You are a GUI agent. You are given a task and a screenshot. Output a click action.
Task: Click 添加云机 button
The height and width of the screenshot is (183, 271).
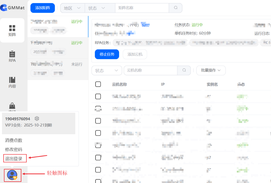135,54
